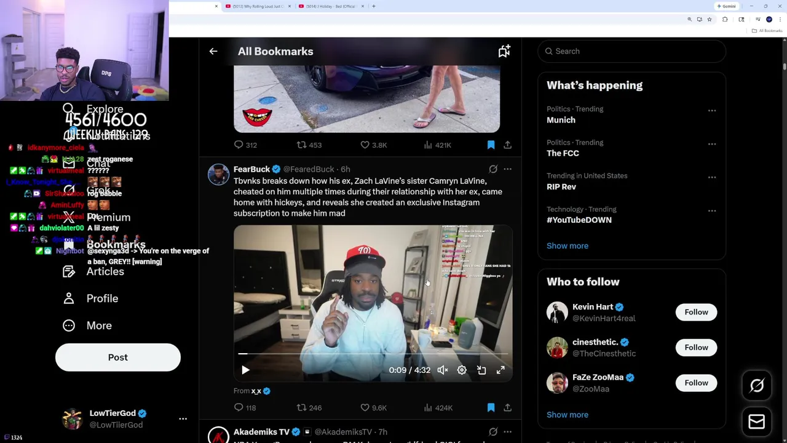Image resolution: width=787 pixels, height=443 pixels.
Task: Open the Grok floating button
Action: pyautogui.click(x=757, y=386)
